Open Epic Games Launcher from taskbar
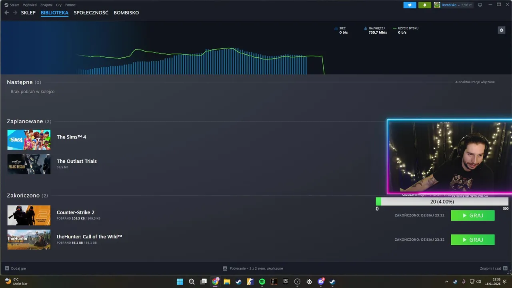 click(x=286, y=282)
